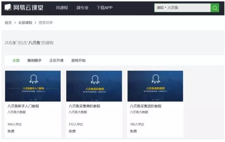225x142 pixels.
Task: Open the 找课程 navigation menu
Action: [x=62, y=8]
